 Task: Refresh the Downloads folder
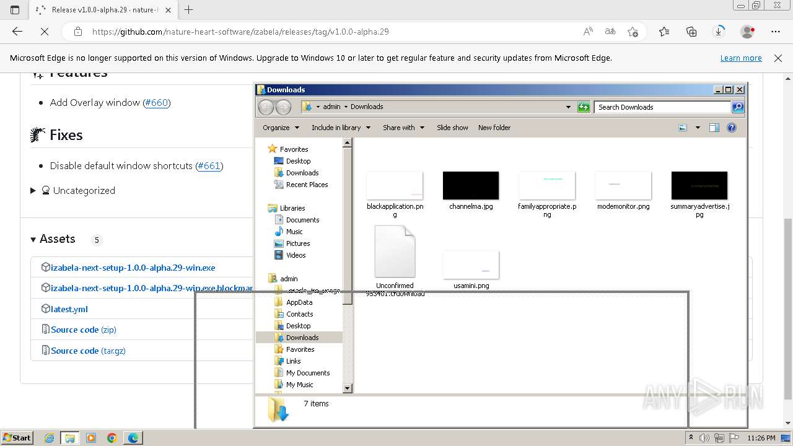[x=584, y=107]
